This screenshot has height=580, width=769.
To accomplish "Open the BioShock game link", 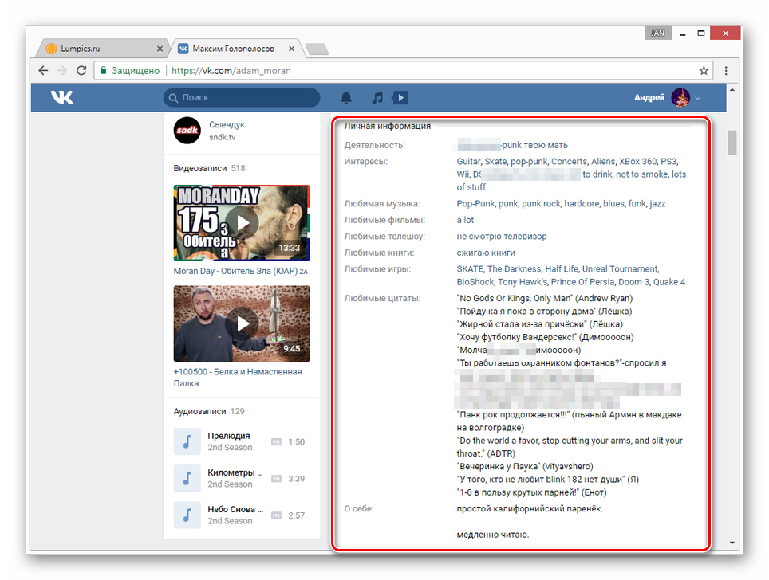I will point(475,282).
